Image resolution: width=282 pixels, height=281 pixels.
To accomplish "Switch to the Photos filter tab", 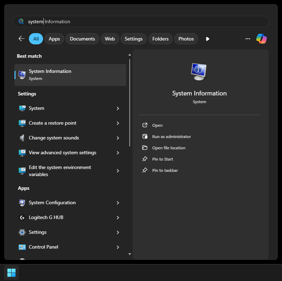I will pyautogui.click(x=186, y=39).
